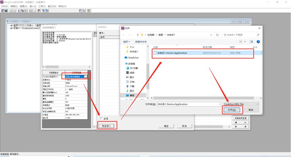The image size is (291, 157).
Task: Open the view options dropdown arrow
Action: [x=245, y=42]
